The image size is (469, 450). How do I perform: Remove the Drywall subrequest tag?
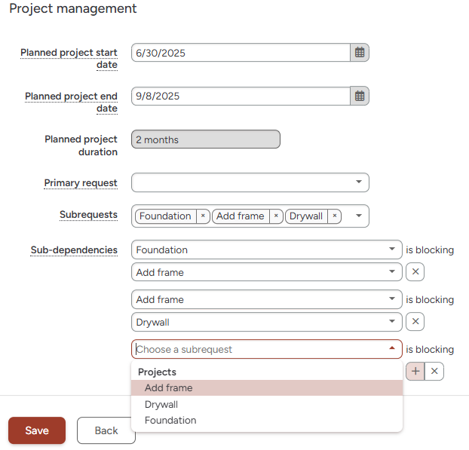point(335,216)
